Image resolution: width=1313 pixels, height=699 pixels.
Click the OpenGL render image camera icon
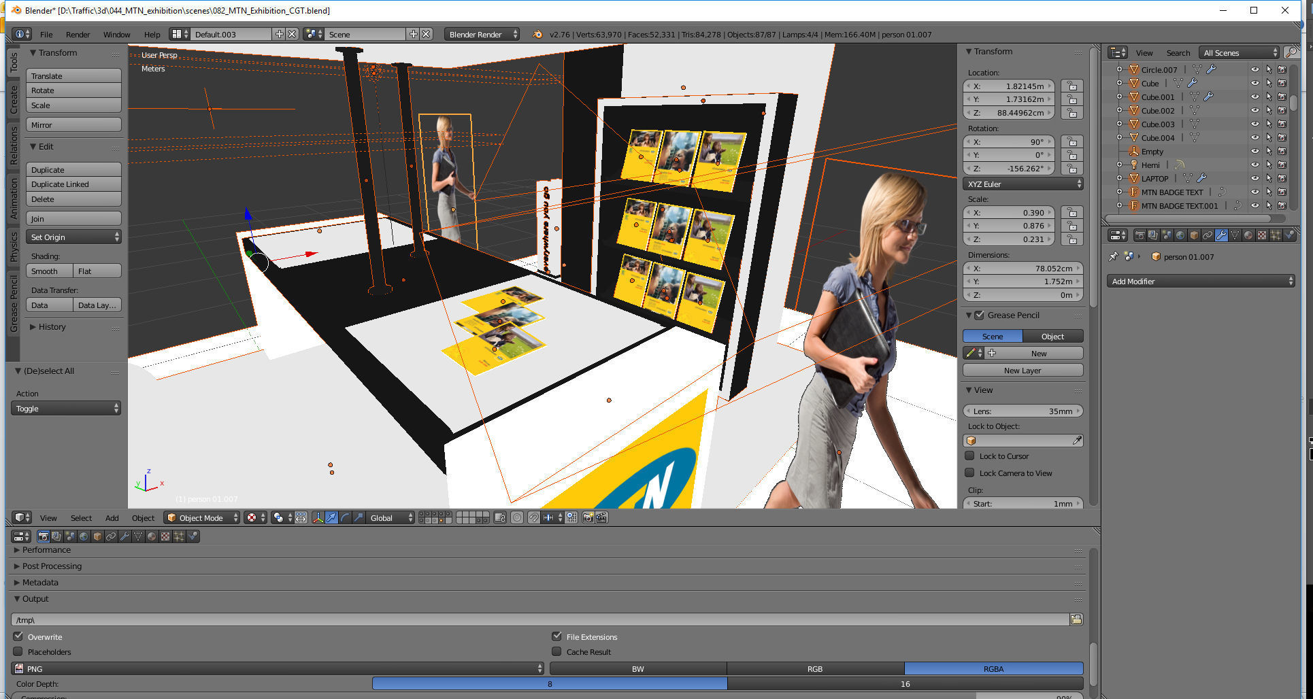pyautogui.click(x=588, y=518)
